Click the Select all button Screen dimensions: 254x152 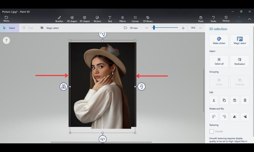(x=219, y=61)
